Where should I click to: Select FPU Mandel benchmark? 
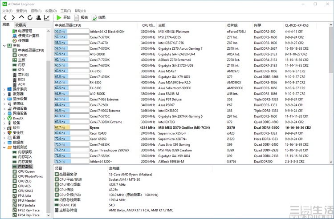click(24, 201)
